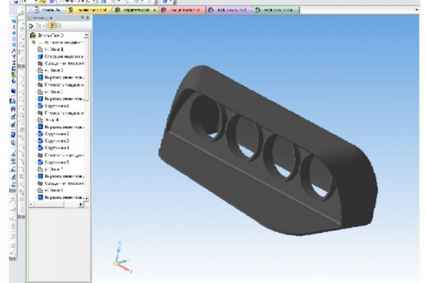Screen dimensions: 425x283
Task: Select the angled plane row above Эскиз:3
Action: [60, 85]
